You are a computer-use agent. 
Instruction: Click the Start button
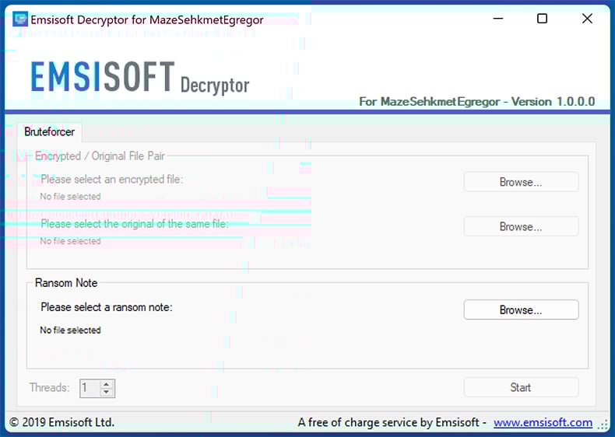521,387
